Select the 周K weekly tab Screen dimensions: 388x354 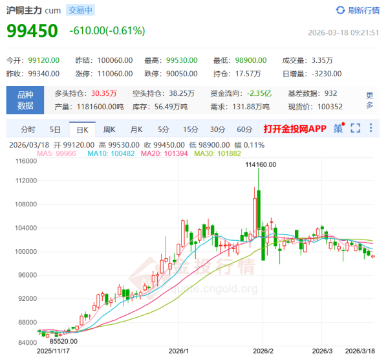coord(109,129)
